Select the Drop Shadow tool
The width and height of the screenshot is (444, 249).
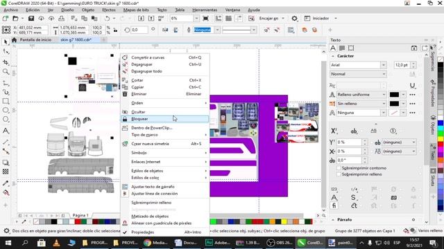6,163
